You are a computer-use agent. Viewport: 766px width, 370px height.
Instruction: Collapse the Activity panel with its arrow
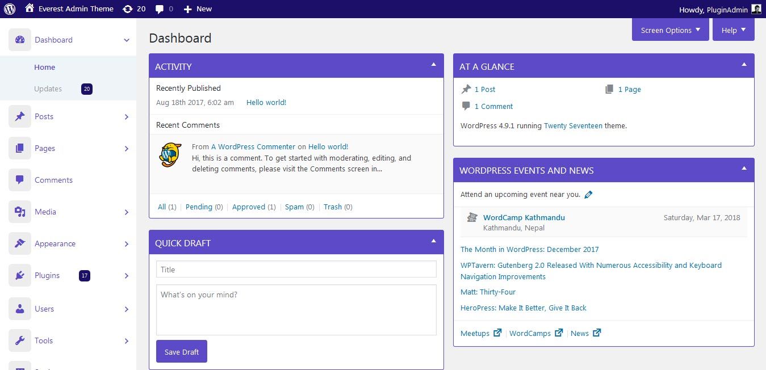click(x=433, y=65)
